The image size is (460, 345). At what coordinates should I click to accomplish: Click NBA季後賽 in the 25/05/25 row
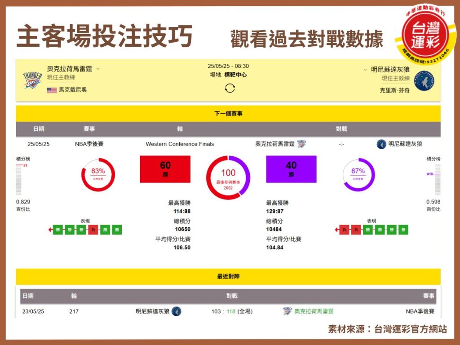point(89,144)
